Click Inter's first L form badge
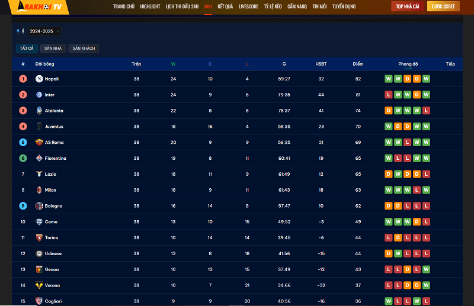This screenshot has width=474, height=306. pyautogui.click(x=389, y=95)
